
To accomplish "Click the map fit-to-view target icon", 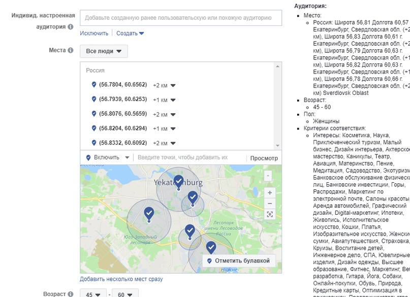I will click(270, 214).
